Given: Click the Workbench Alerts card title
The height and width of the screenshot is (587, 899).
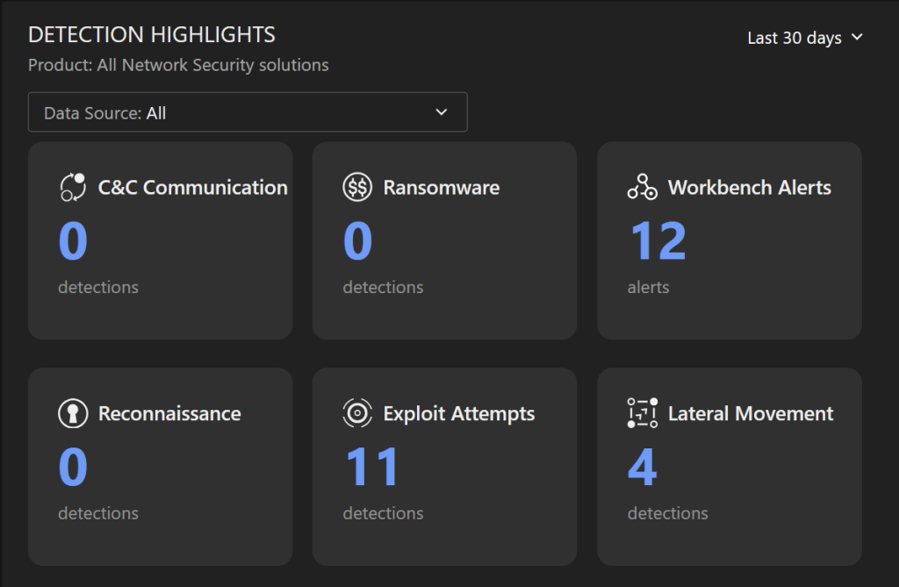Looking at the screenshot, I should 749,187.
